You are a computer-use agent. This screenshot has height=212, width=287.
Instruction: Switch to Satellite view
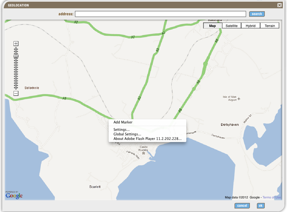[x=231, y=26]
